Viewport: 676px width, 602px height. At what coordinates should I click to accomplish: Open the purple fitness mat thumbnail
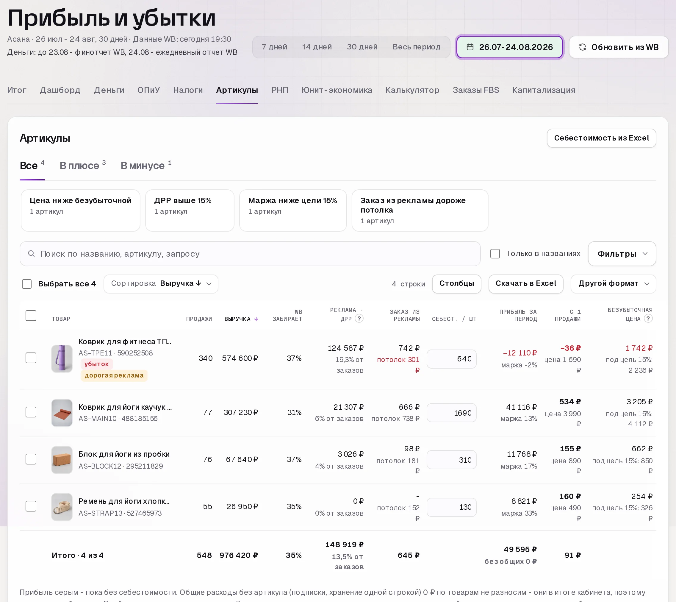tap(62, 358)
